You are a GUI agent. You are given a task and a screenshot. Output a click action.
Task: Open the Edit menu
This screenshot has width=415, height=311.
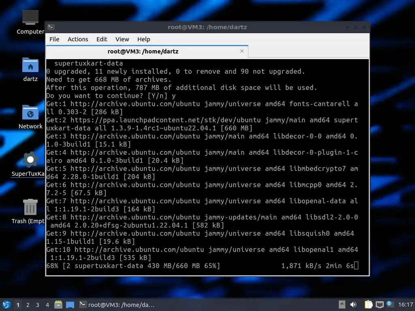102,39
